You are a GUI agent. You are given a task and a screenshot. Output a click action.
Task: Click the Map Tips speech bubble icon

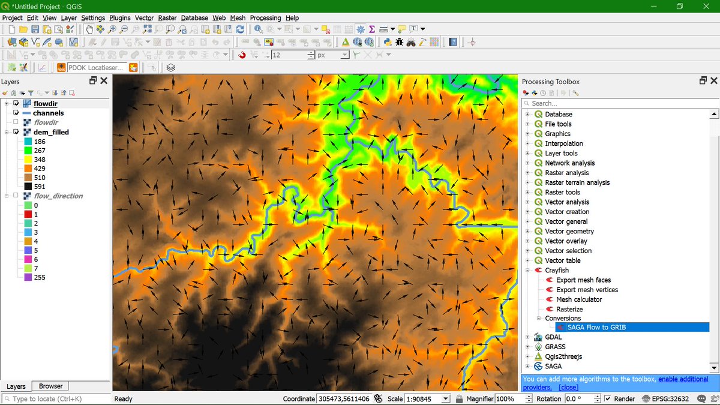[x=402, y=29]
